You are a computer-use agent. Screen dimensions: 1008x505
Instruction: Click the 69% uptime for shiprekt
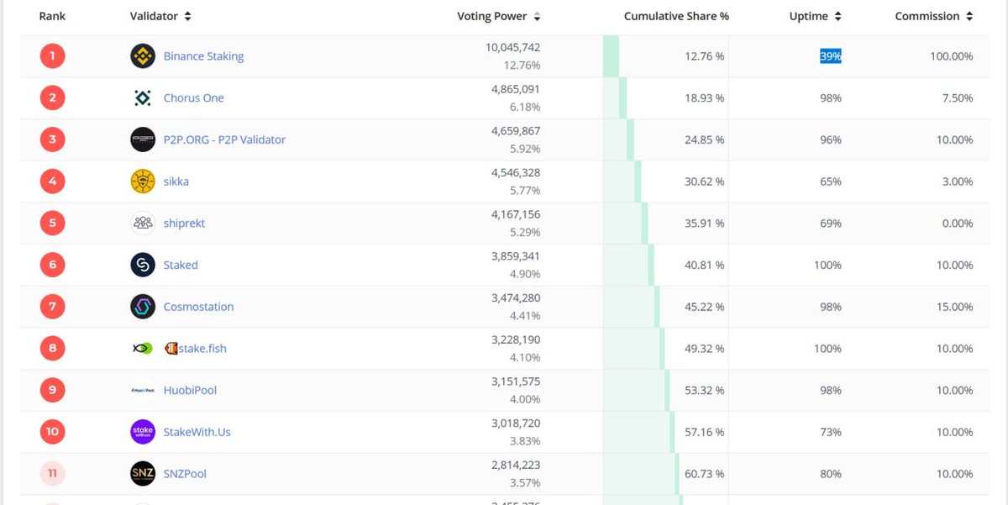pyautogui.click(x=831, y=224)
